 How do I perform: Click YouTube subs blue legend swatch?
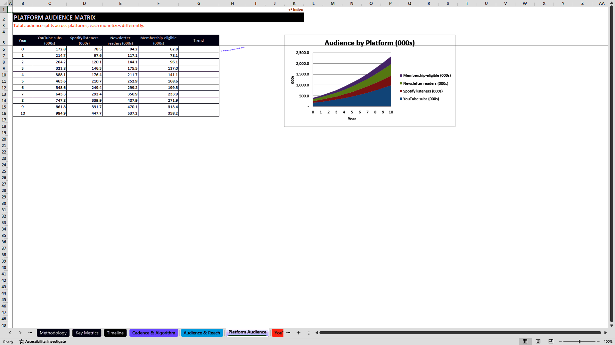point(401,99)
